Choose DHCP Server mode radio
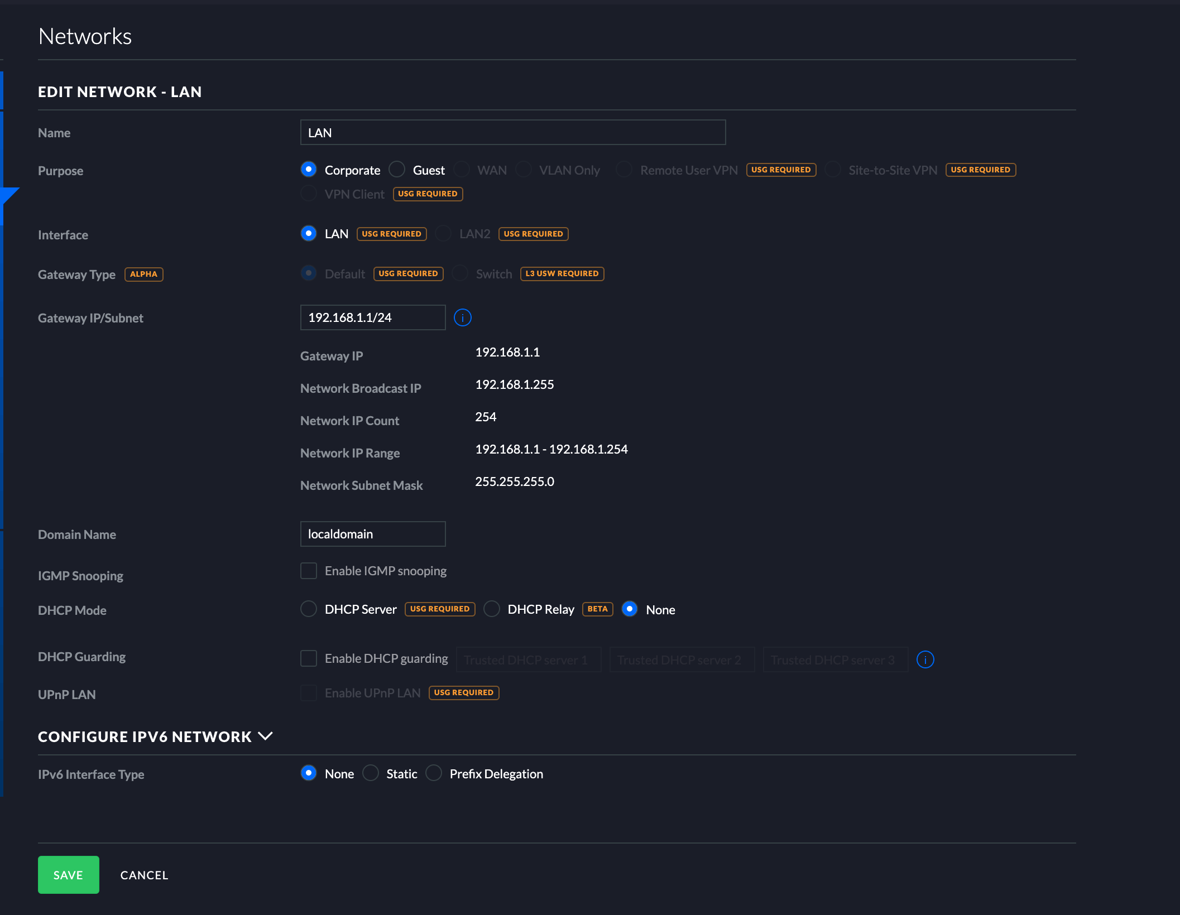Image resolution: width=1180 pixels, height=915 pixels. [309, 609]
